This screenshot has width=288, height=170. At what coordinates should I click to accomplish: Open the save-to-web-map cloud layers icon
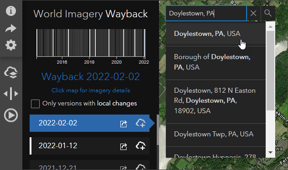coord(11,73)
